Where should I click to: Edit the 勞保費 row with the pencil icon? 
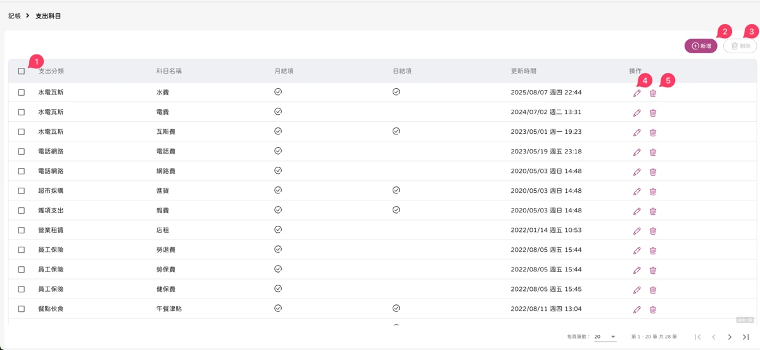pyautogui.click(x=637, y=270)
